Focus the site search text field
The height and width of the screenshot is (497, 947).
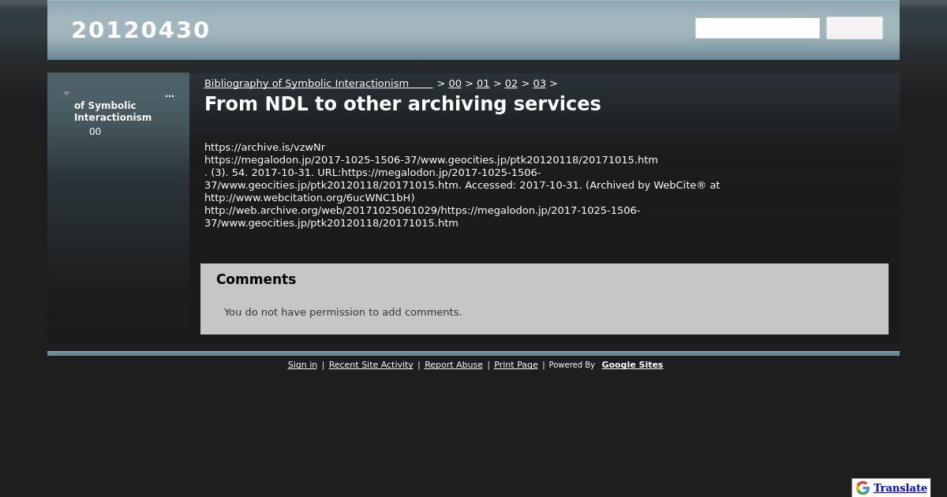[758, 28]
